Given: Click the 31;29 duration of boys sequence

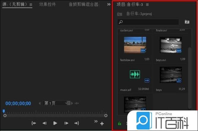Looking at the screenshot, I should tap(182, 89).
